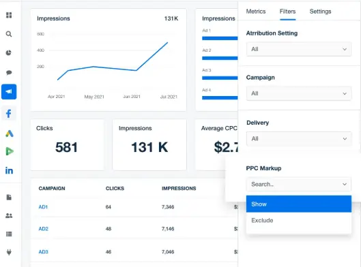
Task: Click the 64 clicks cell for AD1
Action: 109,207
